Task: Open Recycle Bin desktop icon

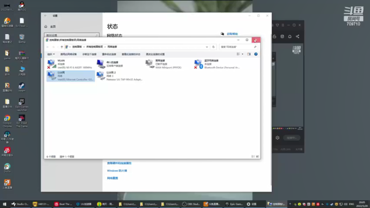Action: coord(22,38)
